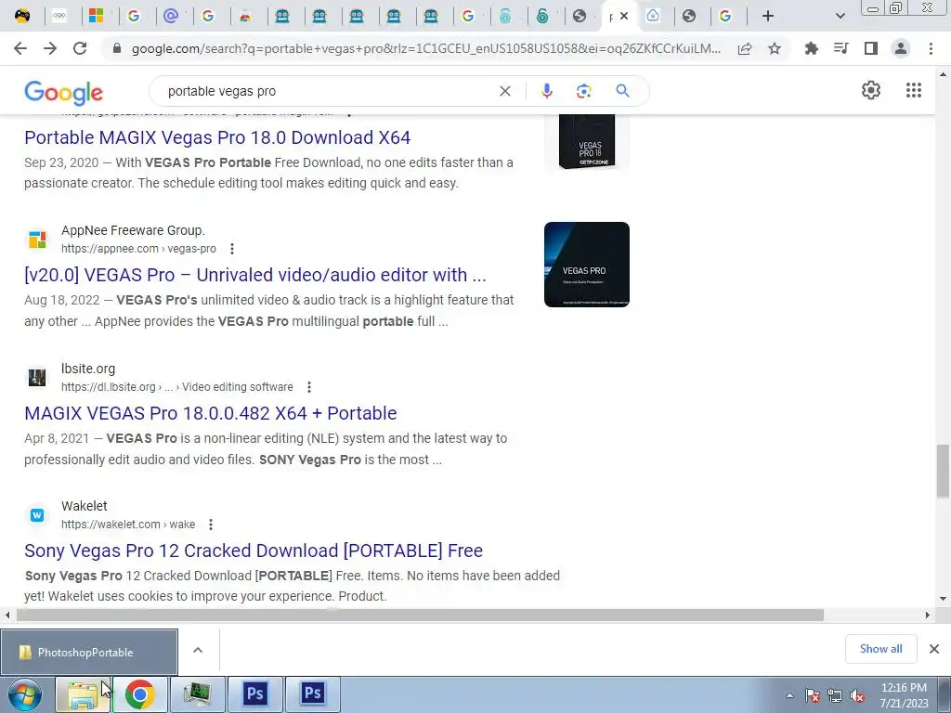Open the PhotoshopPortable downloaded file
This screenshot has height=713, width=951.
(89, 653)
